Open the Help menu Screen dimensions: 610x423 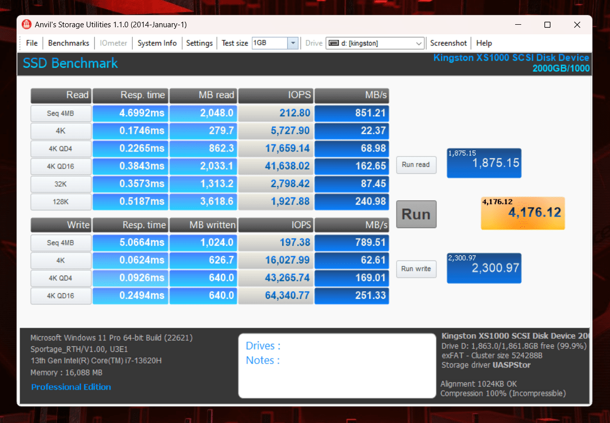coord(484,43)
